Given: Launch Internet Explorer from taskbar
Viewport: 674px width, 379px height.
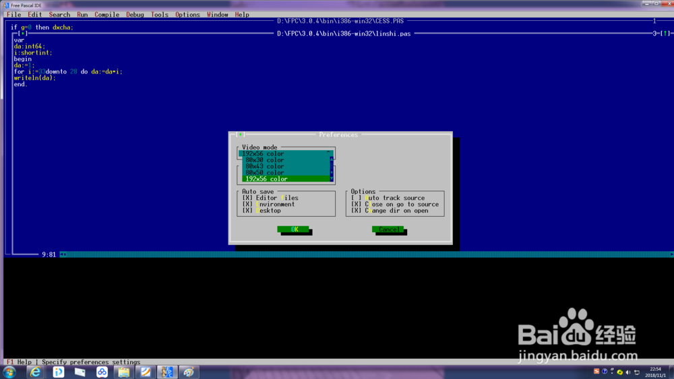Looking at the screenshot, I should pyautogui.click(x=35, y=372).
